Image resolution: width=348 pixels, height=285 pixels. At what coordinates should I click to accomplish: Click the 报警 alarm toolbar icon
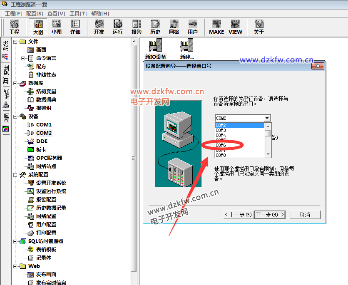(137, 27)
